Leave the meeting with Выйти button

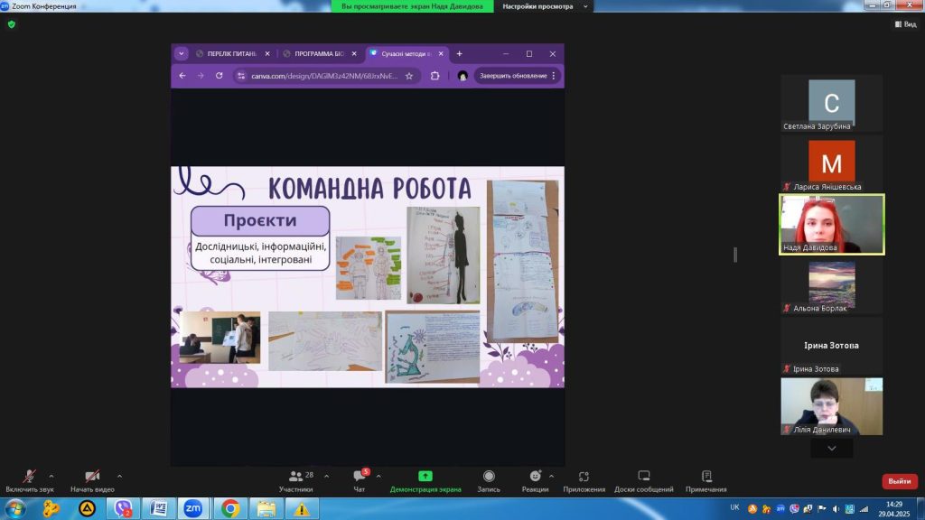(900, 481)
